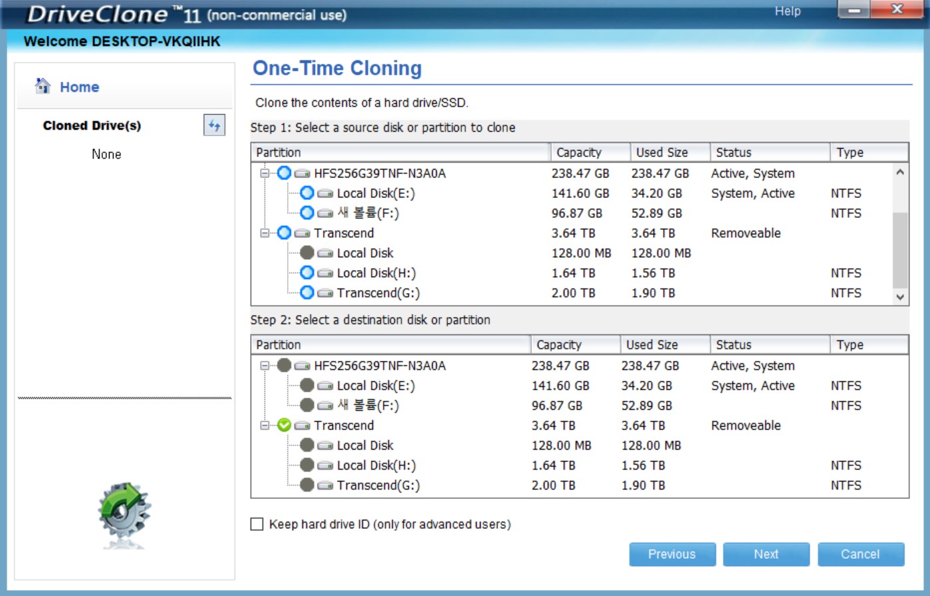This screenshot has width=930, height=596.
Task: Click source list scrollbar up arrow
Action: (x=900, y=171)
